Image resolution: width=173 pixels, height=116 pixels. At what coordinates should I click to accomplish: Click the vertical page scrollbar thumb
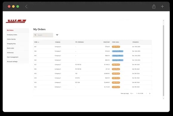coord(163,61)
